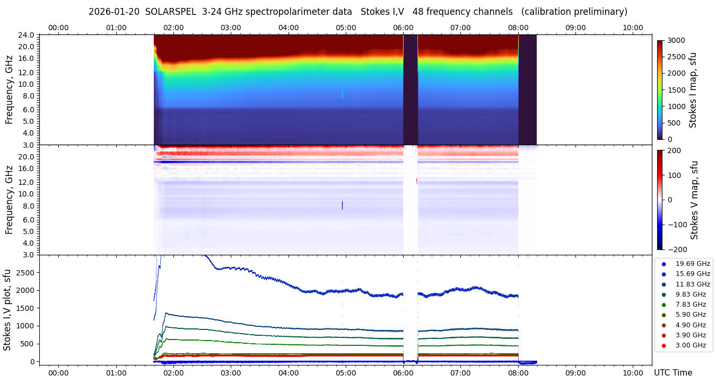Screen dimensions: 716x384
Task: Click the 3000 tick on Stokes I colorbar
Action: (677, 40)
